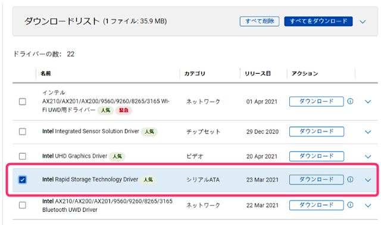The width and height of the screenshot is (381, 225).
Task: Expand Integrated Sensor Solution Driver row
Action: (368, 132)
